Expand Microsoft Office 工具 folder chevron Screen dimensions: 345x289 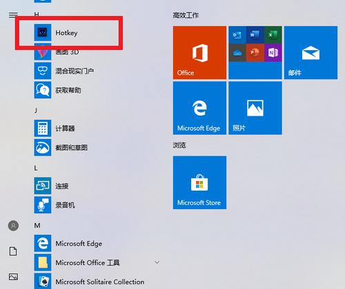[x=157, y=262]
